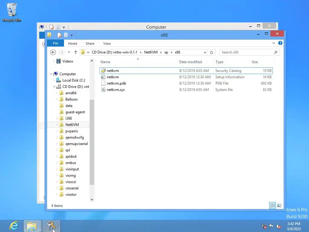Screen dimensions: 309x232
Task: Expand the ribbon with the chevron
Action: (x=273, y=43)
